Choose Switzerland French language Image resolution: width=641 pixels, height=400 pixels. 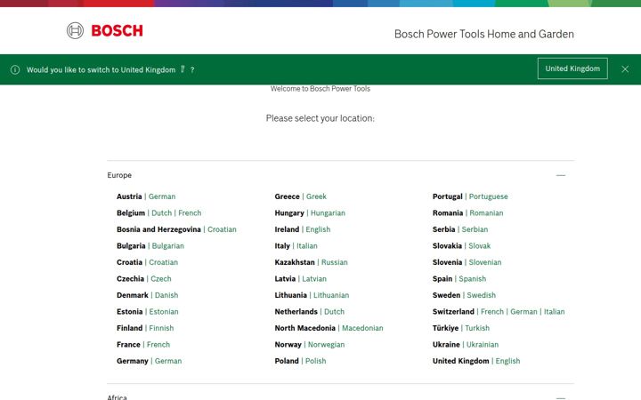pyautogui.click(x=492, y=311)
